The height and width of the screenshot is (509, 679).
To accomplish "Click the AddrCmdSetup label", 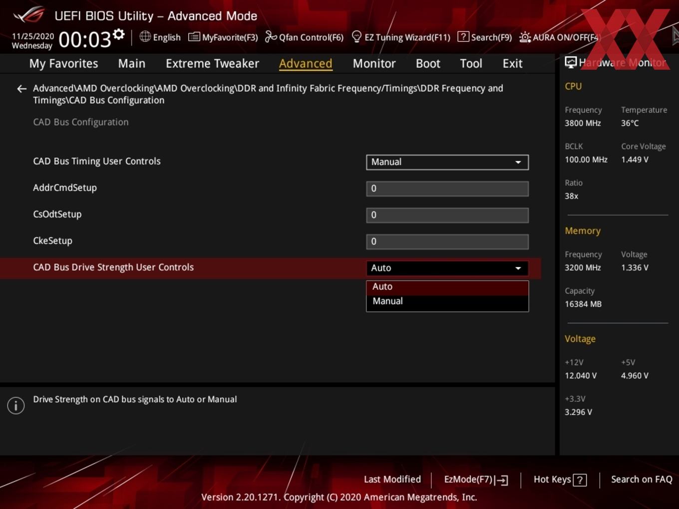I will click(x=65, y=188).
